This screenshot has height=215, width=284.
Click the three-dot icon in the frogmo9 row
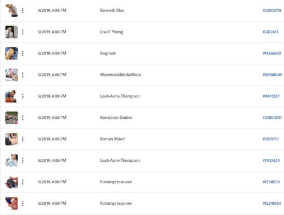click(23, 53)
